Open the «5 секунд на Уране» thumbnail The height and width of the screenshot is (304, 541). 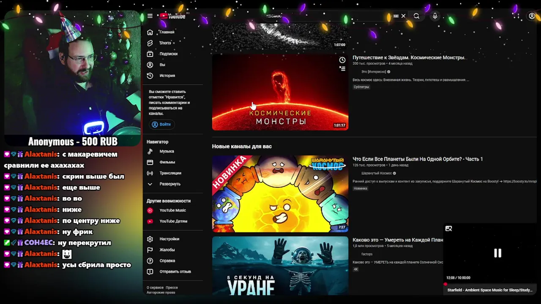click(280, 266)
